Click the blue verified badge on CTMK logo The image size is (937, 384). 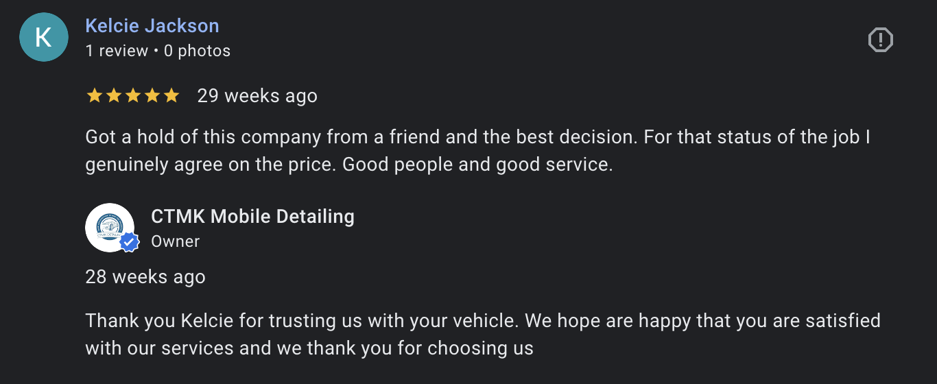[130, 242]
